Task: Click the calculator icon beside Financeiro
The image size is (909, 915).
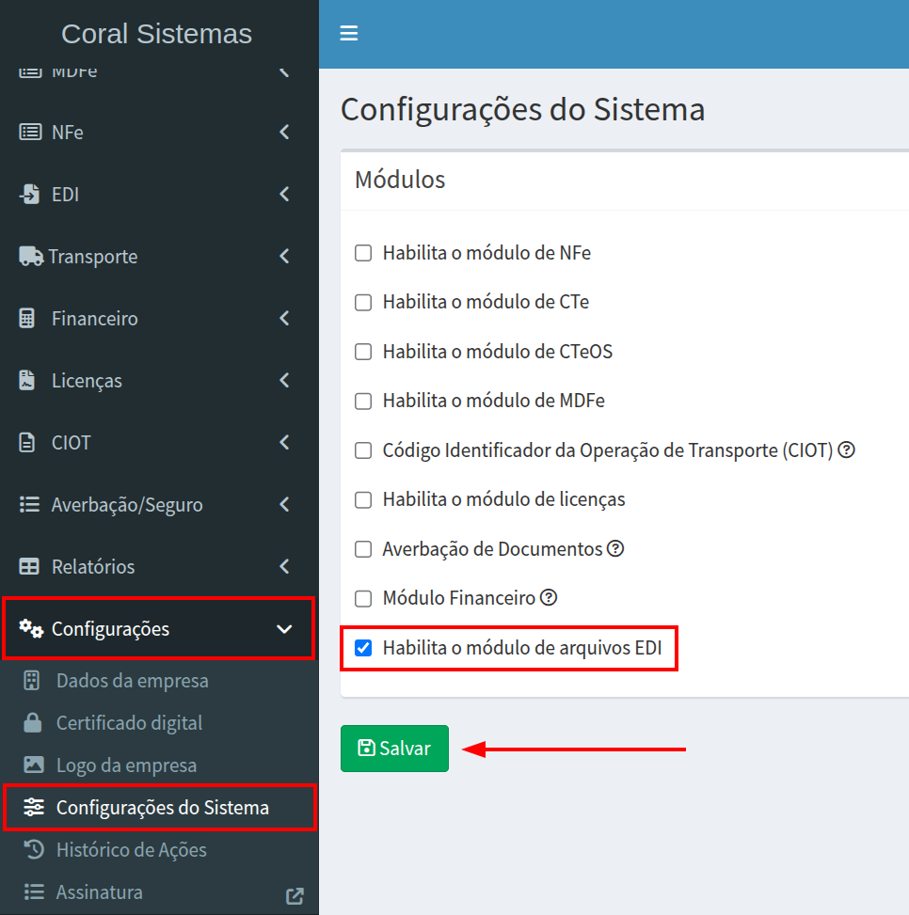Action: click(28, 319)
